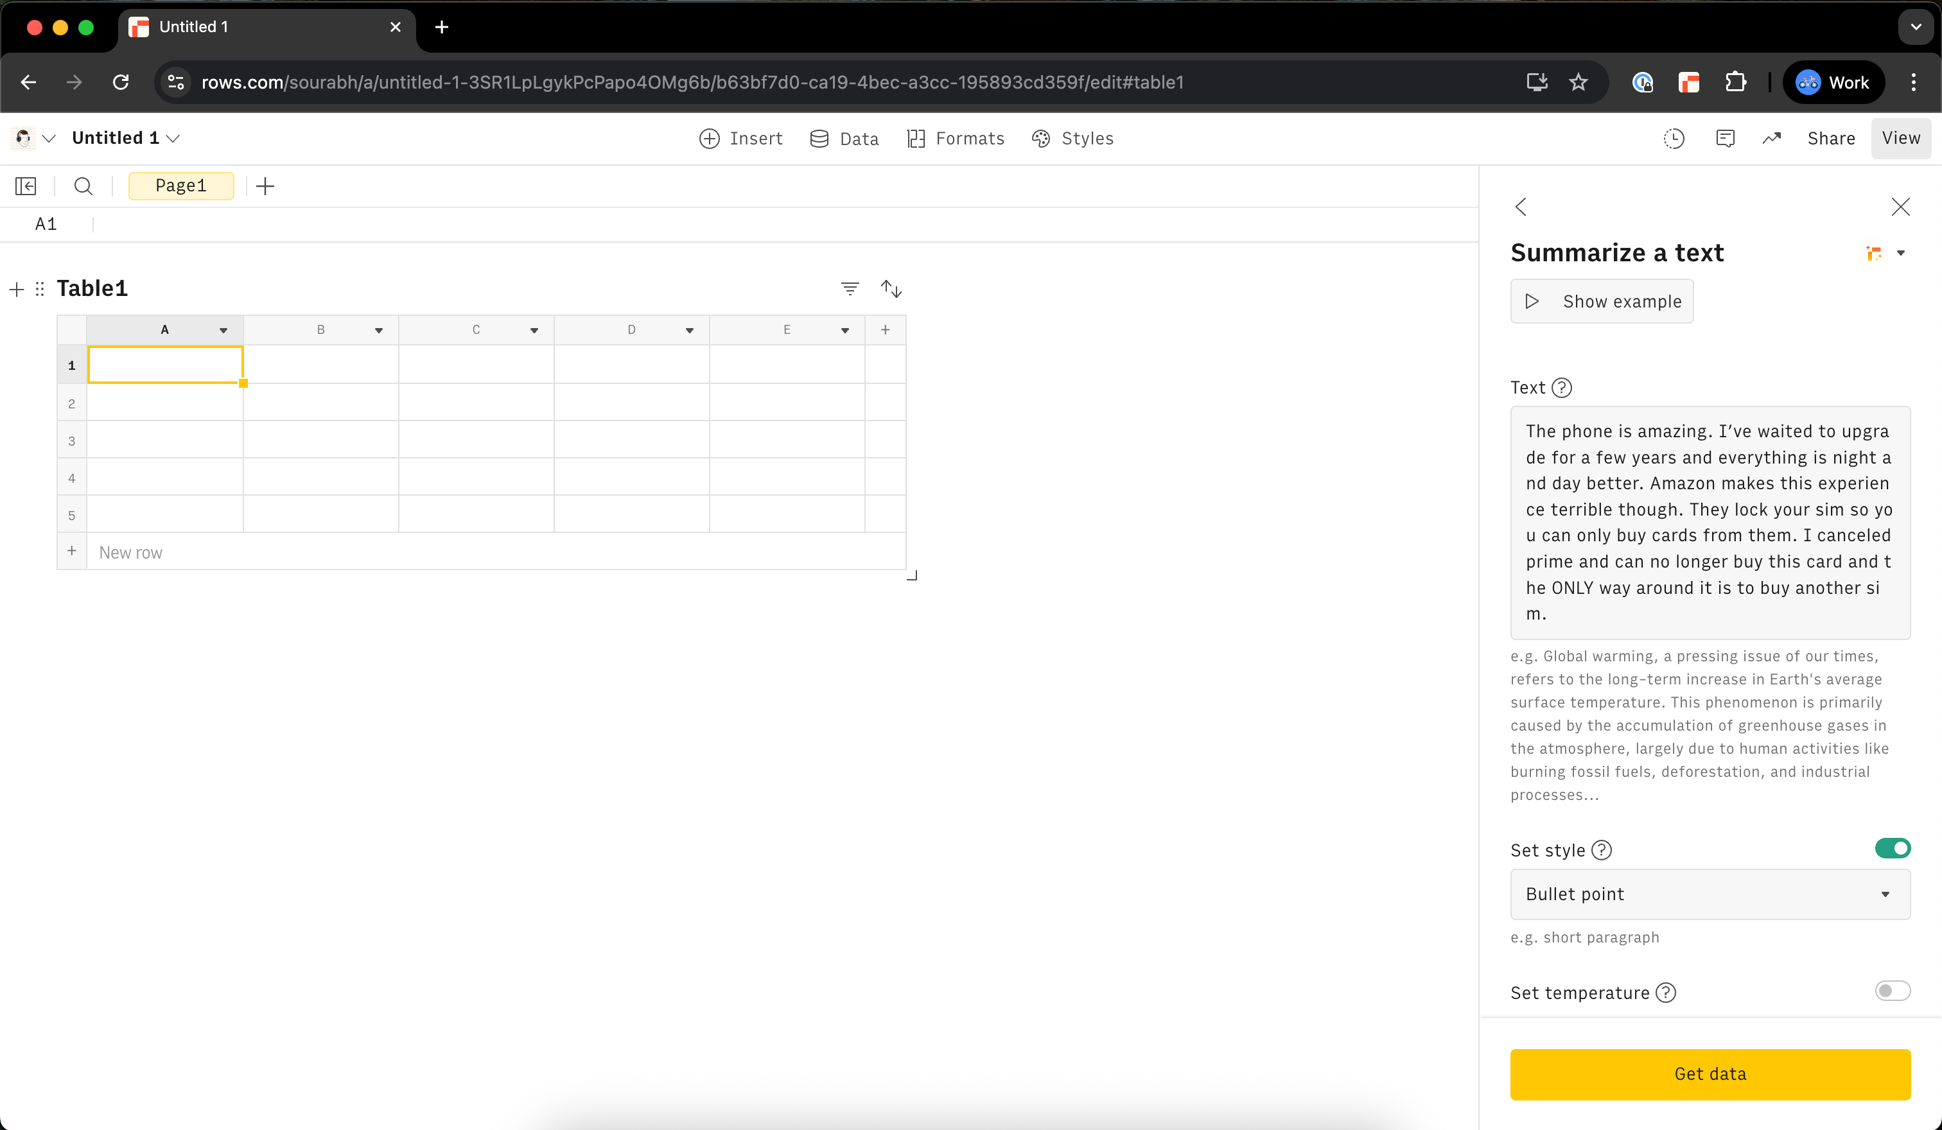
Task: Open the Insert menu
Action: pyautogui.click(x=740, y=139)
